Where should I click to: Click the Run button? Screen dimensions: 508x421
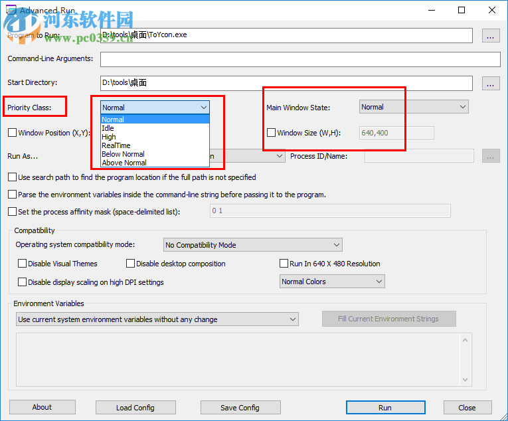click(386, 408)
